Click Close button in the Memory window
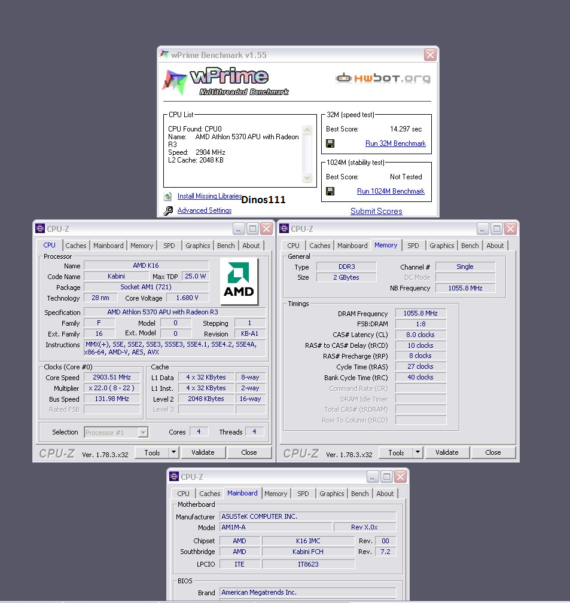This screenshot has width=570, height=603. pyautogui.click(x=493, y=452)
